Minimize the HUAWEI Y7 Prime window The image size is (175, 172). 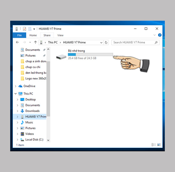135,29
